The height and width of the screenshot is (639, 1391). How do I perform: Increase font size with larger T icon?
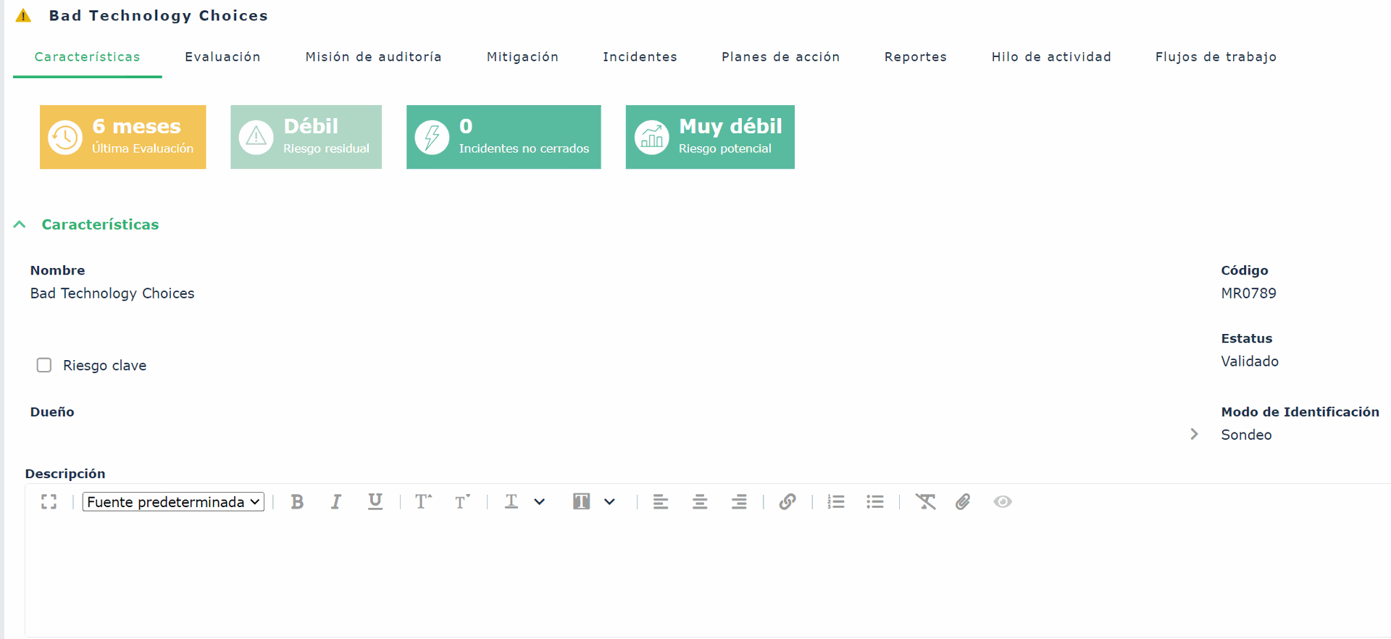[x=423, y=501]
